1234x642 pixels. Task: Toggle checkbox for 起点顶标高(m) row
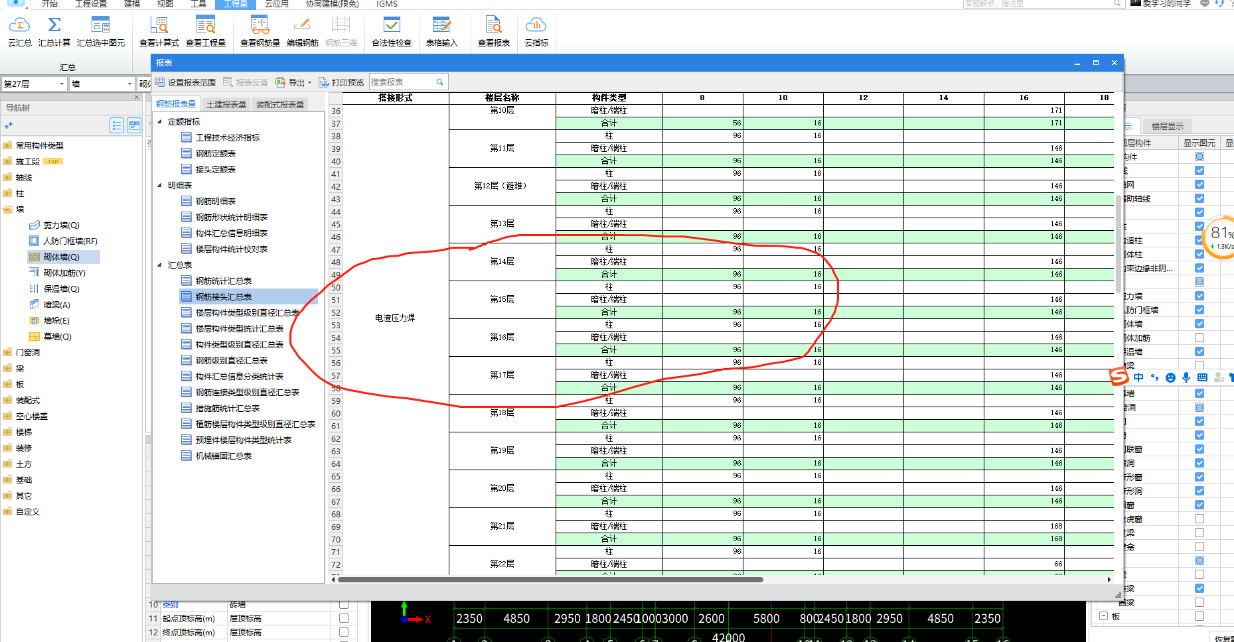point(344,618)
